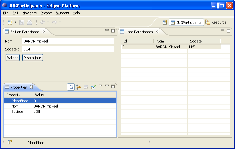Close the Liste Participants view tab
The width and height of the screenshot is (235, 149).
[x=157, y=32]
